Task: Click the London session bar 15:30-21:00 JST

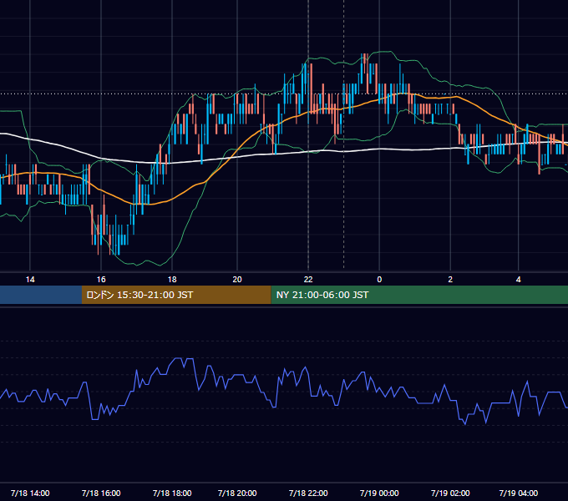Action: coord(176,295)
